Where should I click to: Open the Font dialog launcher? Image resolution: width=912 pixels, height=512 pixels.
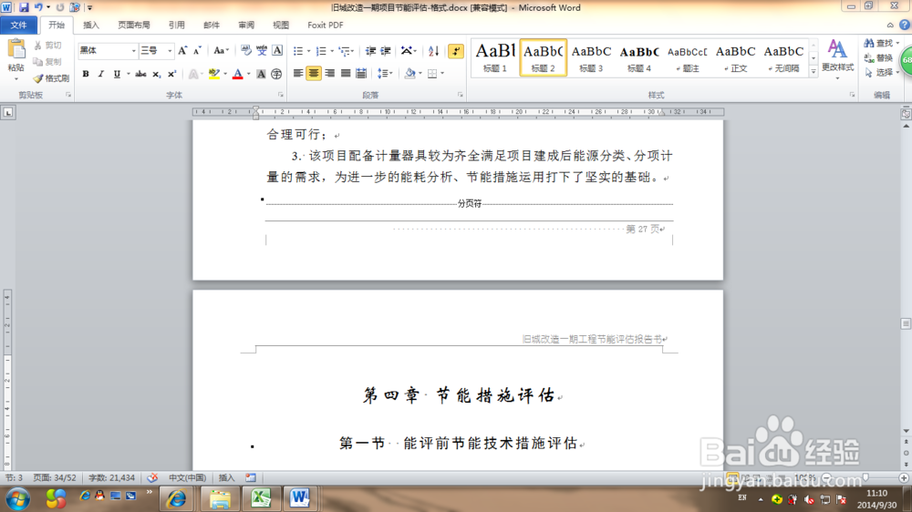[280, 95]
